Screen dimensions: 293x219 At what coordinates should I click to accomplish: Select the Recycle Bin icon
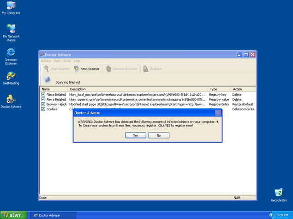[278, 192]
